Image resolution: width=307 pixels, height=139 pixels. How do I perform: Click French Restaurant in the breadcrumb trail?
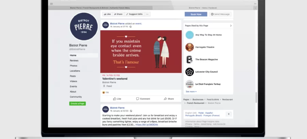196,103
